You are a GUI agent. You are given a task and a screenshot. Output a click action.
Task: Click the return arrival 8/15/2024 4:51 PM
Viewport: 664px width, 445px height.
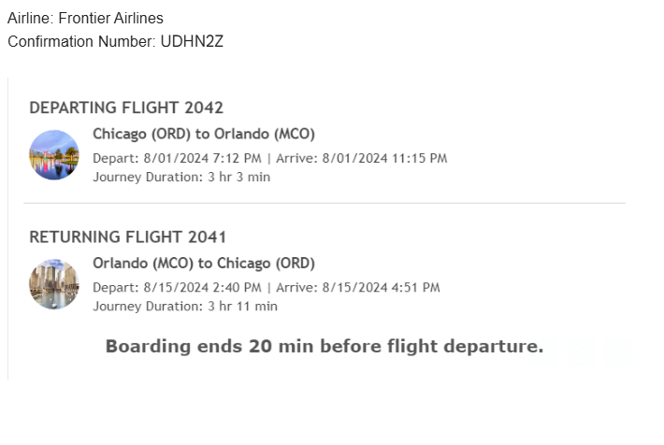382,288
